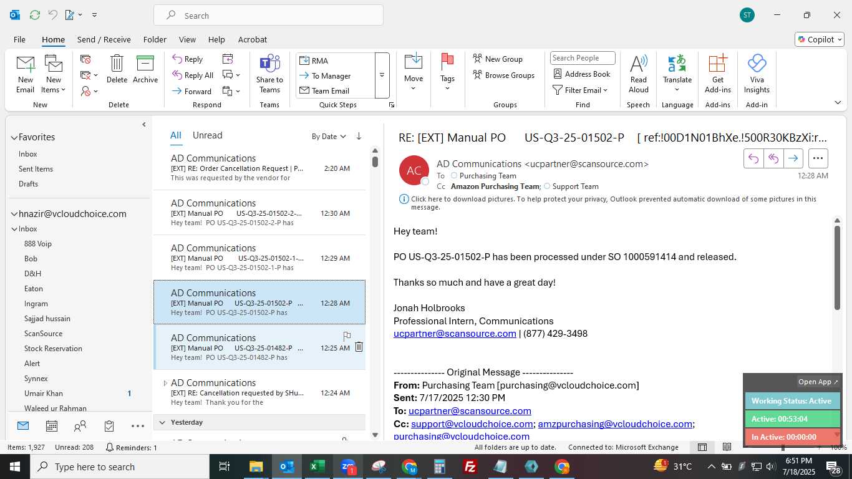Open Tasks view in navigation bar

click(109, 426)
